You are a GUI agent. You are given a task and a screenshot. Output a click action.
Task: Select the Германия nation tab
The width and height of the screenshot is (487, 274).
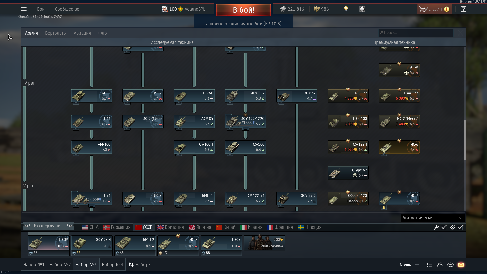point(117,227)
